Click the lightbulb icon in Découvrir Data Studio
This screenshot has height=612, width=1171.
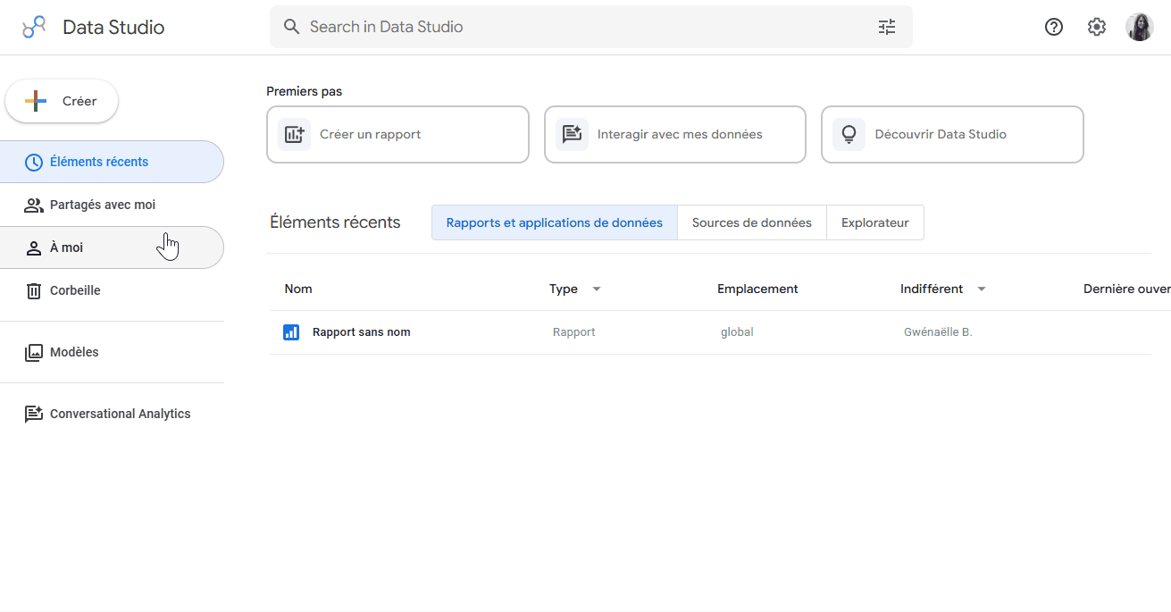(849, 135)
